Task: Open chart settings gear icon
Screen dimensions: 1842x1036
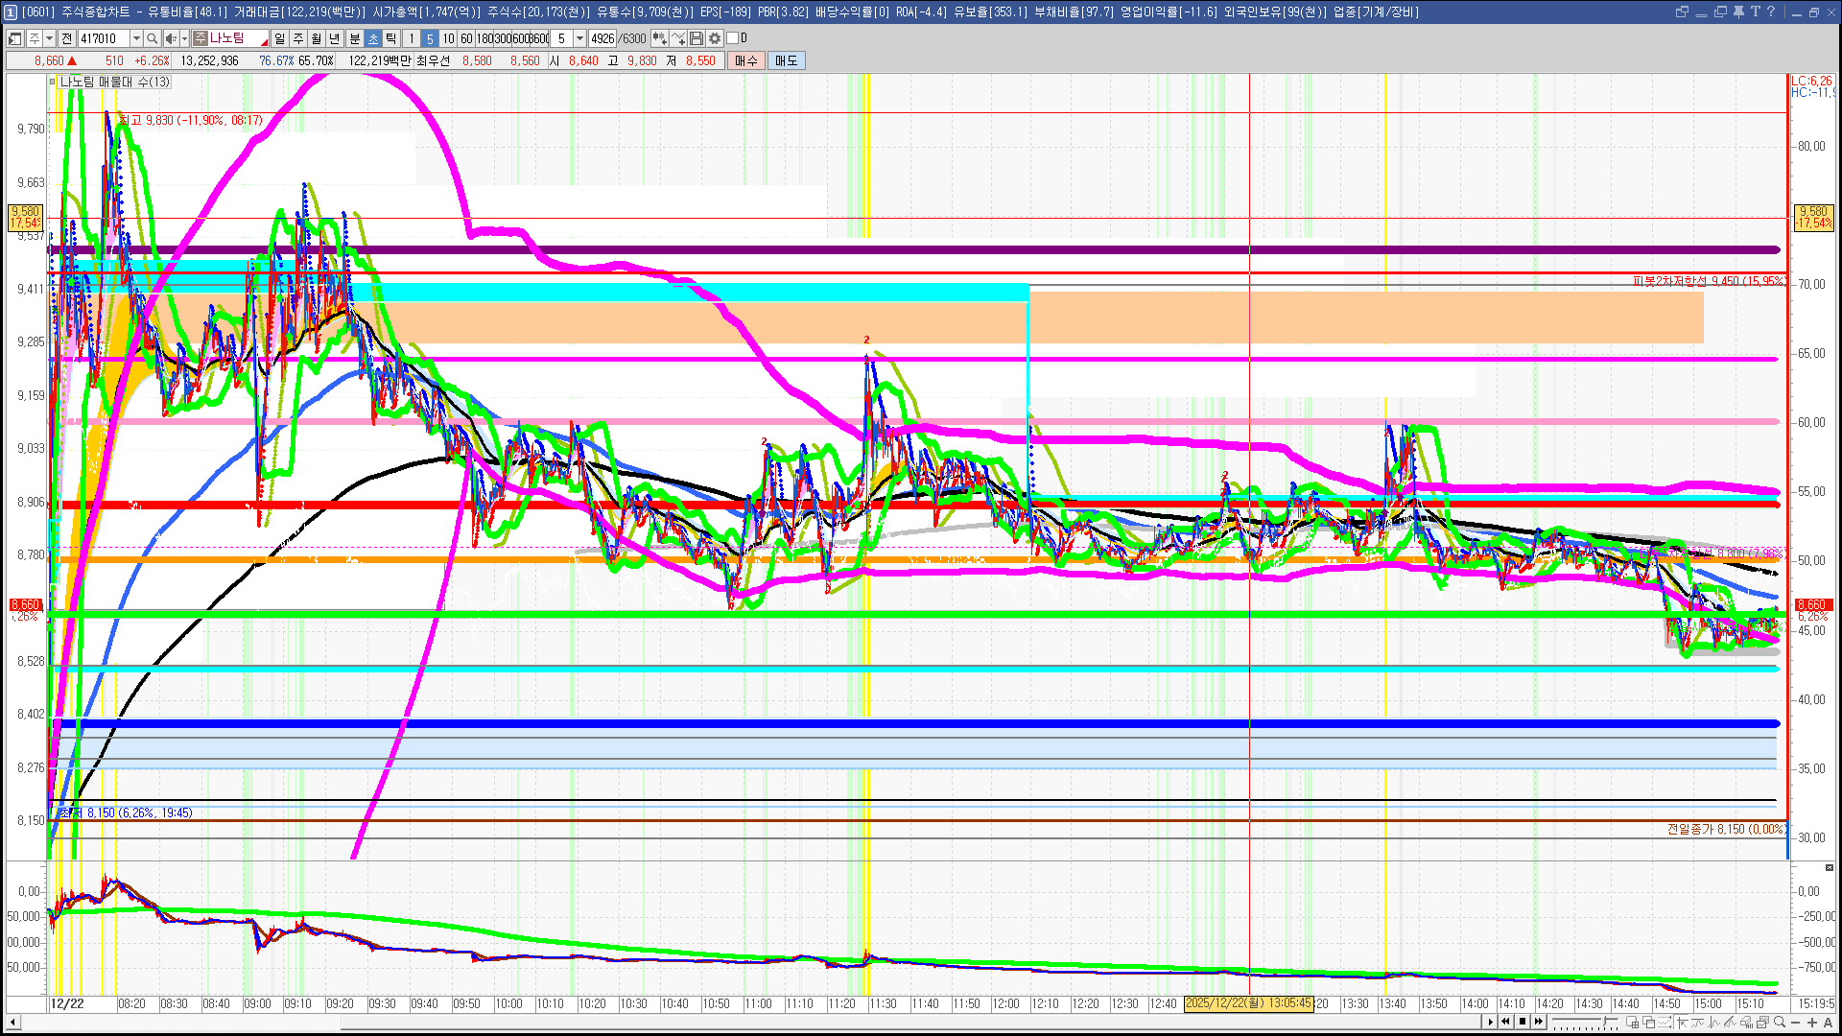Action: [715, 38]
